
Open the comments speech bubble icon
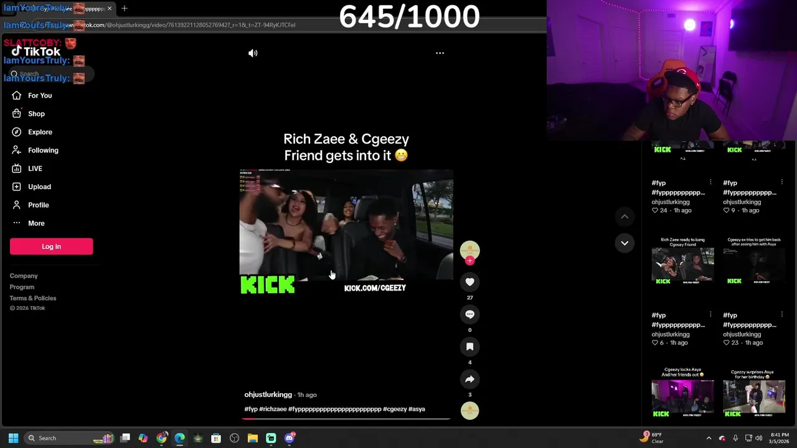pyautogui.click(x=469, y=314)
